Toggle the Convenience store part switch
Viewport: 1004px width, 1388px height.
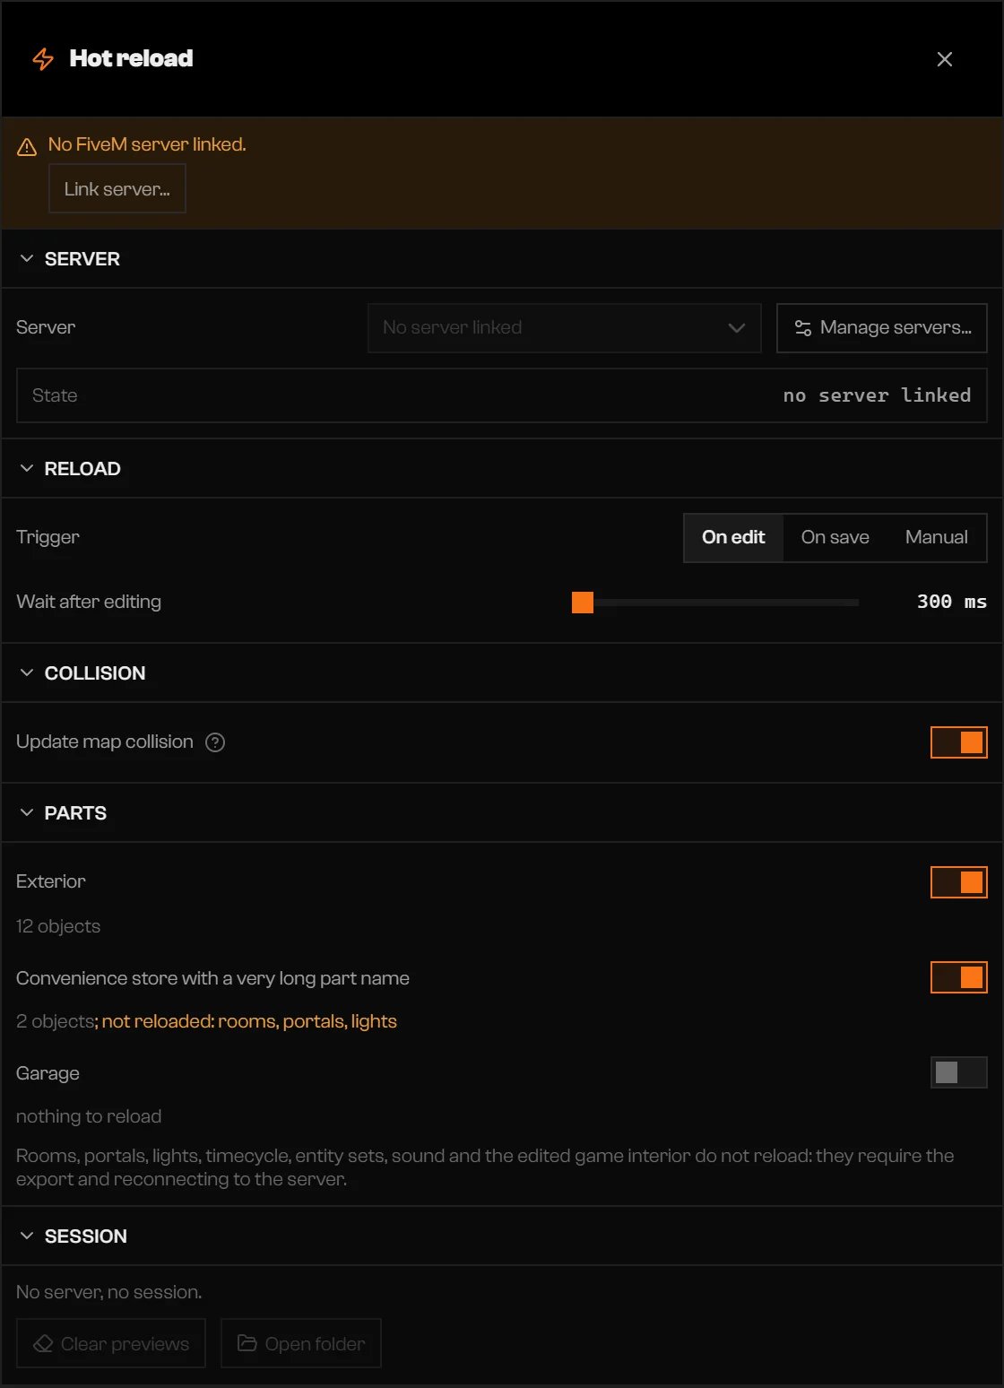(x=959, y=977)
